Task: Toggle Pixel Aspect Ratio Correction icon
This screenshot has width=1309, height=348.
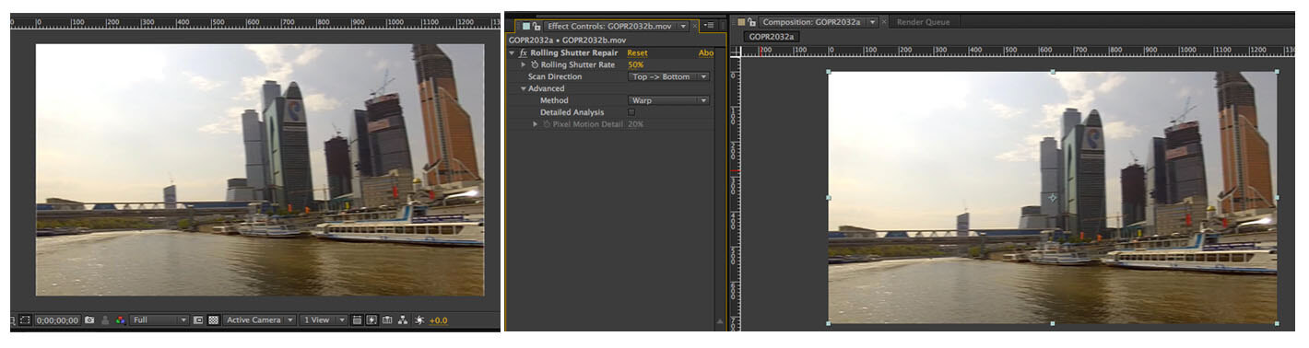Action: [358, 319]
